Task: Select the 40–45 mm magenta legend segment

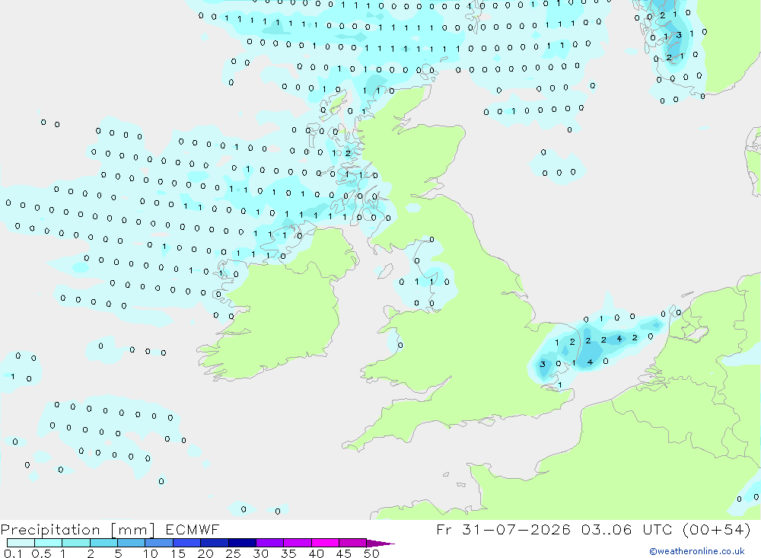Action: (x=325, y=543)
